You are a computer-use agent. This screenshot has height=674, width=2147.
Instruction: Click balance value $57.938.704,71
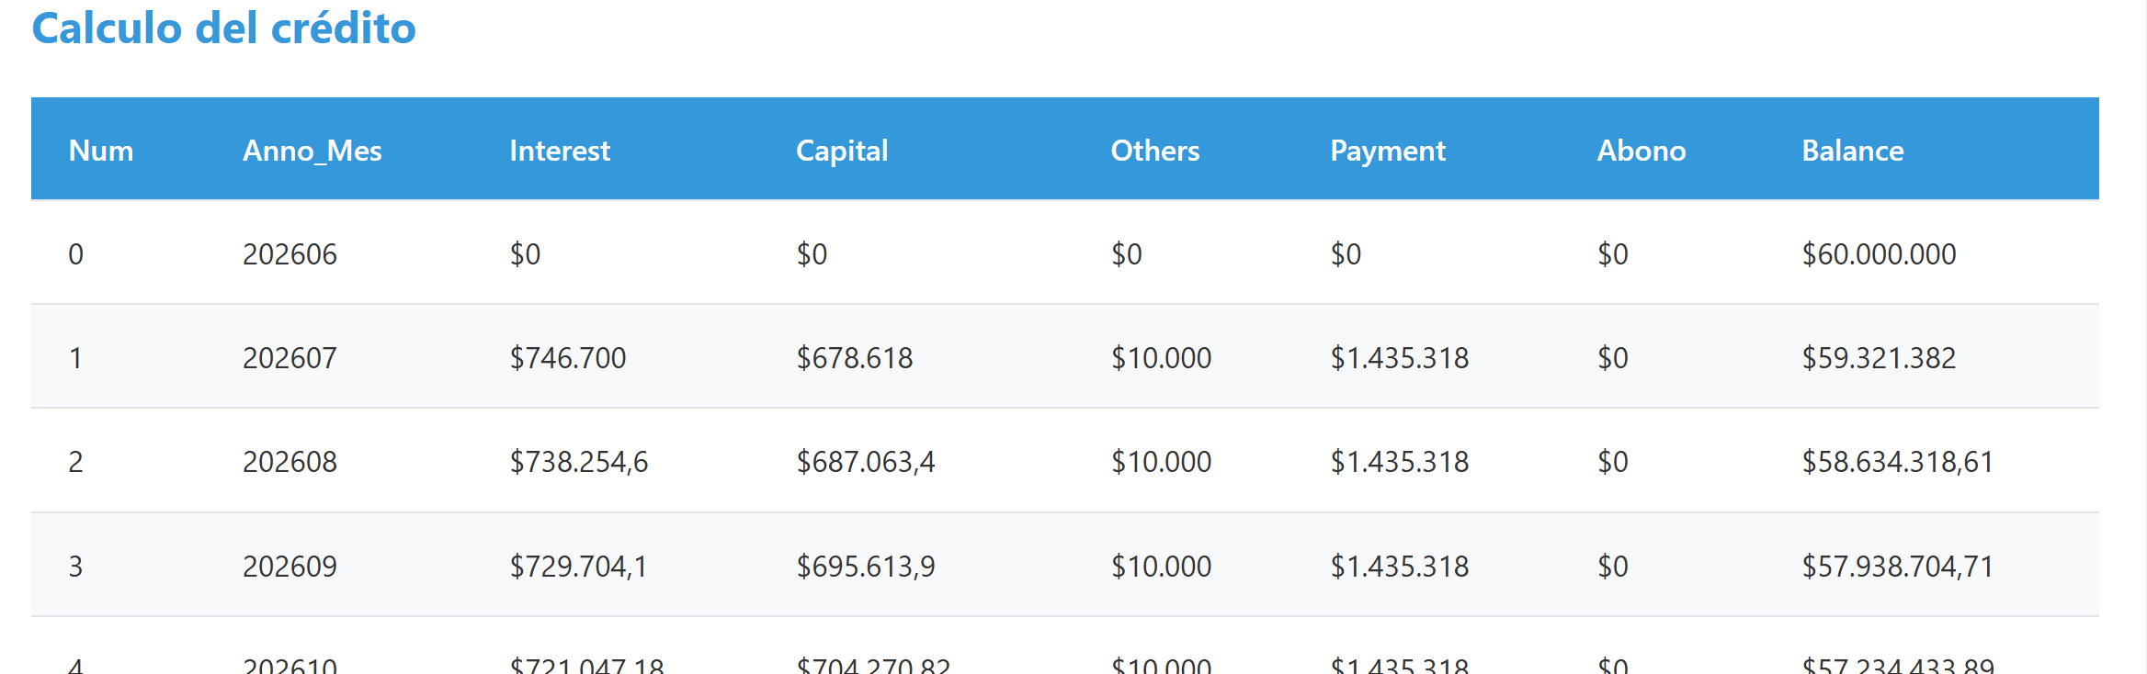[1897, 567]
